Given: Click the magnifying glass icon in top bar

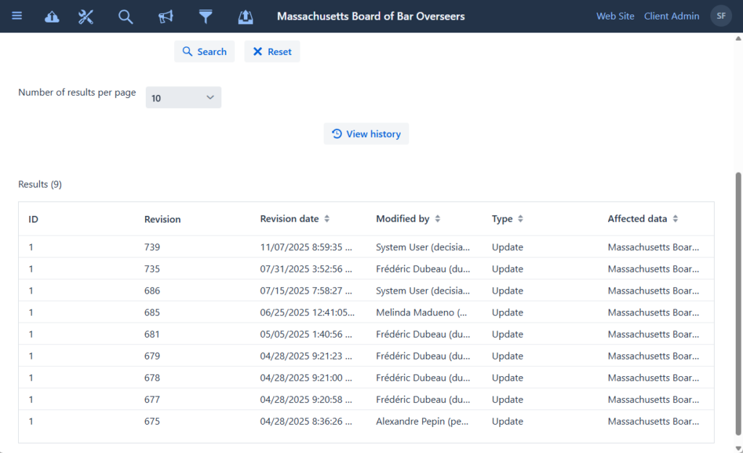Looking at the screenshot, I should coord(126,16).
